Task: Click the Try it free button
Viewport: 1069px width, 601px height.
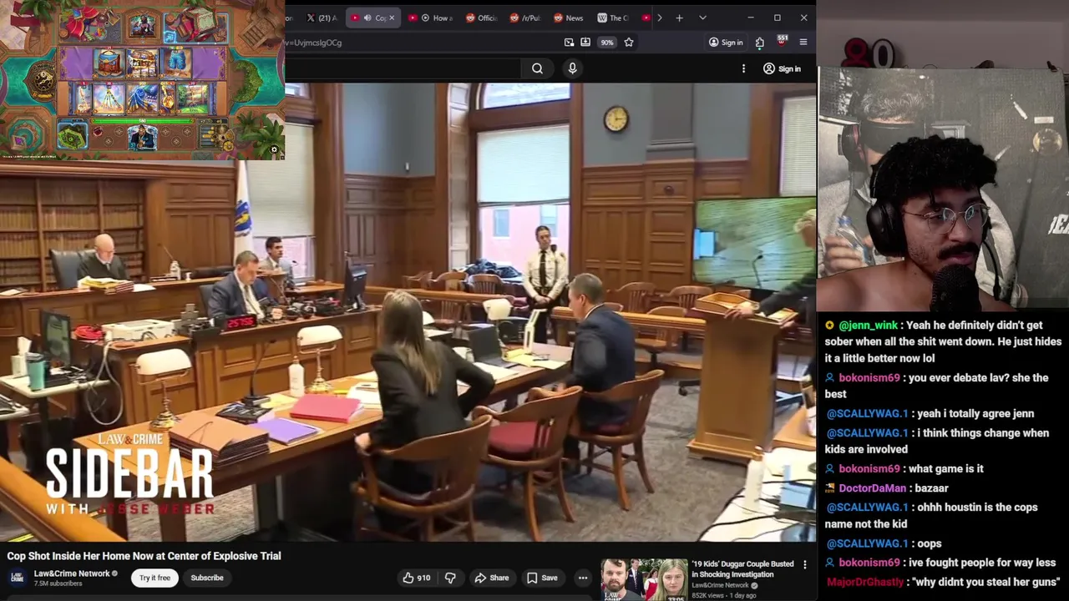Action: click(x=155, y=578)
